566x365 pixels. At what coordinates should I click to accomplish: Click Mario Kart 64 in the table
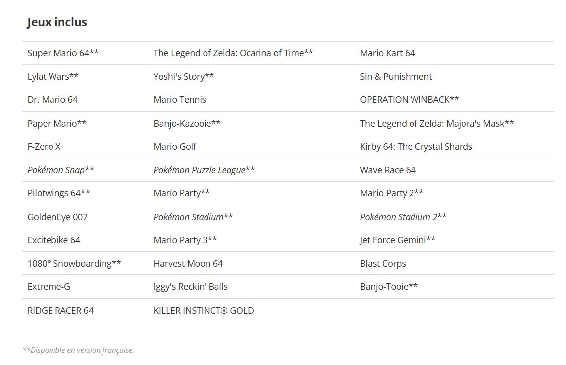point(387,53)
